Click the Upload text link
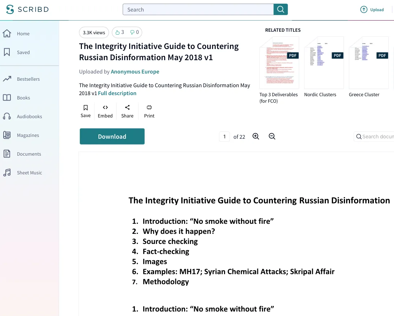This screenshot has height=316, width=394. (377, 10)
